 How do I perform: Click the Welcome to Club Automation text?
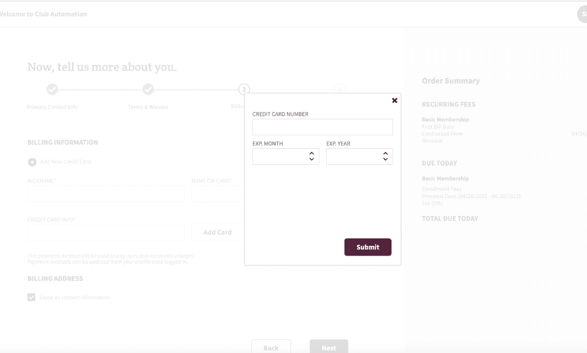[43, 14]
